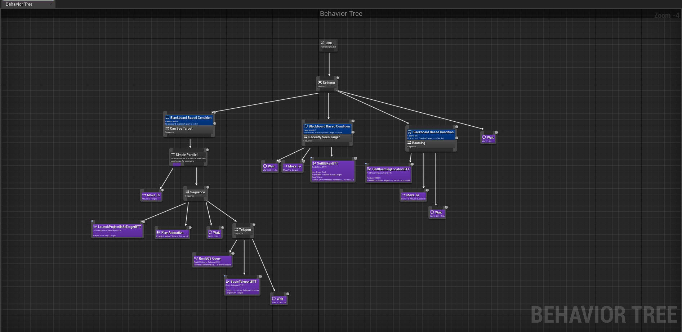
Task: Click the sequence icon beside Recently Seen Target
Action: [306, 137]
